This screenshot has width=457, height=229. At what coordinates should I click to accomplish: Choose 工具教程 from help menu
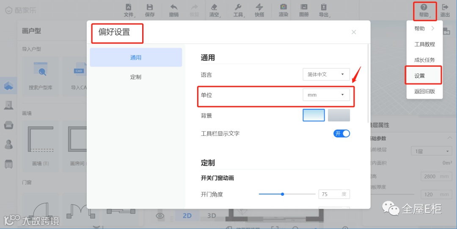pyautogui.click(x=424, y=44)
